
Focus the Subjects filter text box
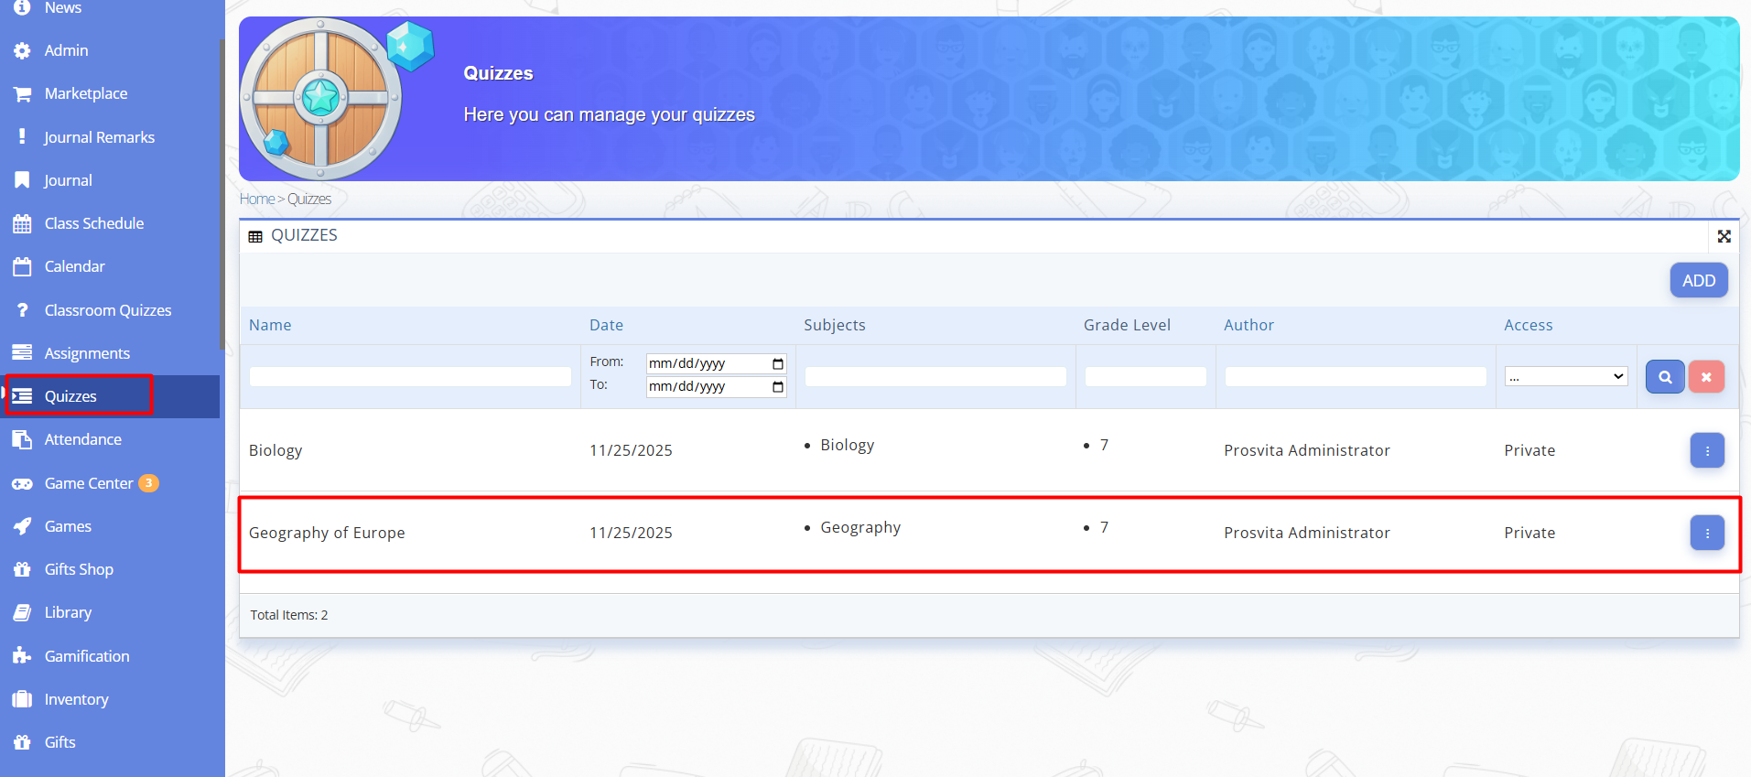pyautogui.click(x=935, y=376)
